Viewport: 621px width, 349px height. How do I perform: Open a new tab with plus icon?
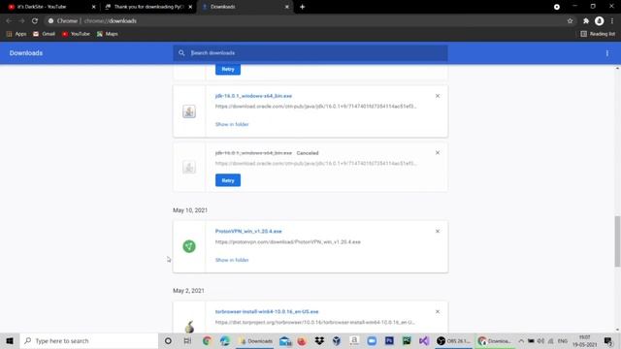302,7
